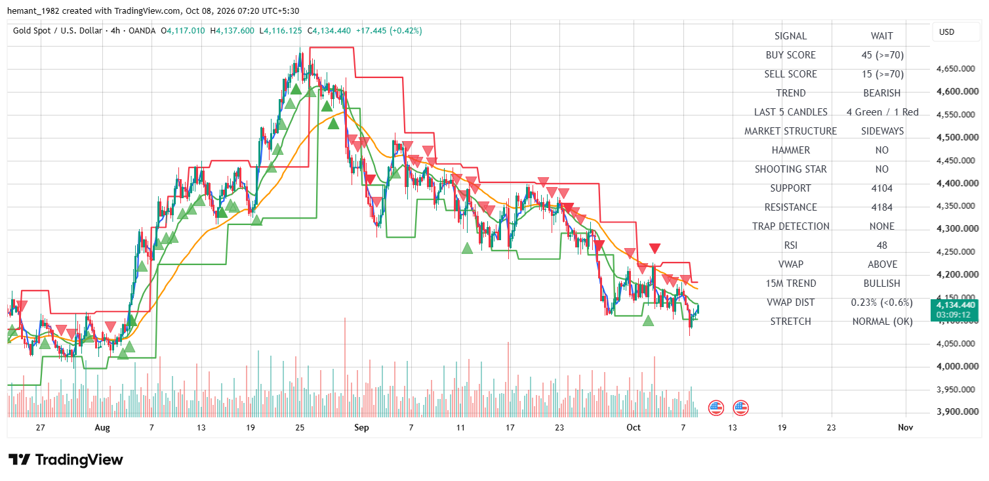Click the candle countdown 03:09:12
The height and width of the screenshot is (481, 989).
(x=955, y=315)
